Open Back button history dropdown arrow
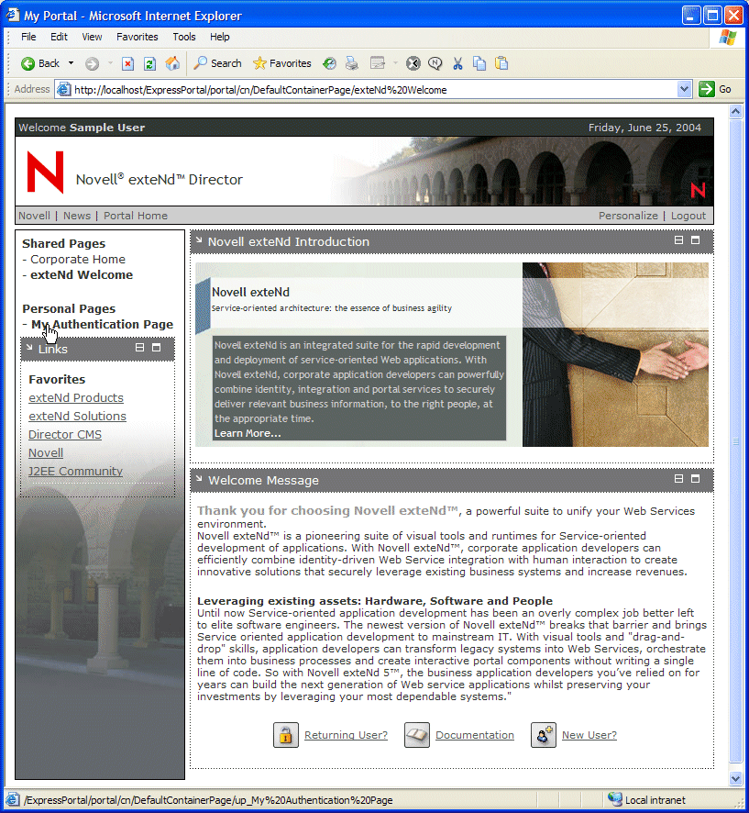 click(x=71, y=63)
